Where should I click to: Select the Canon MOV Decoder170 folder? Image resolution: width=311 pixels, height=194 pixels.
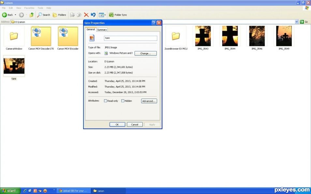click(41, 38)
